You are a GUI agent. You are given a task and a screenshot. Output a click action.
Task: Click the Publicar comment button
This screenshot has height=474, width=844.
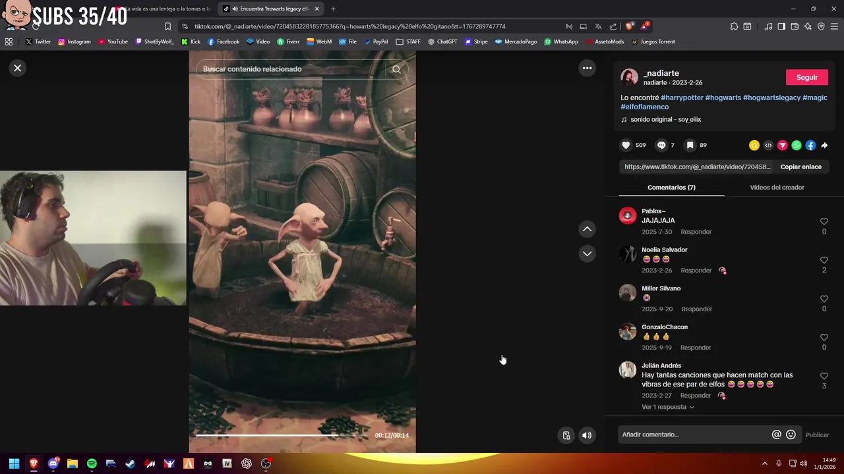pos(817,434)
